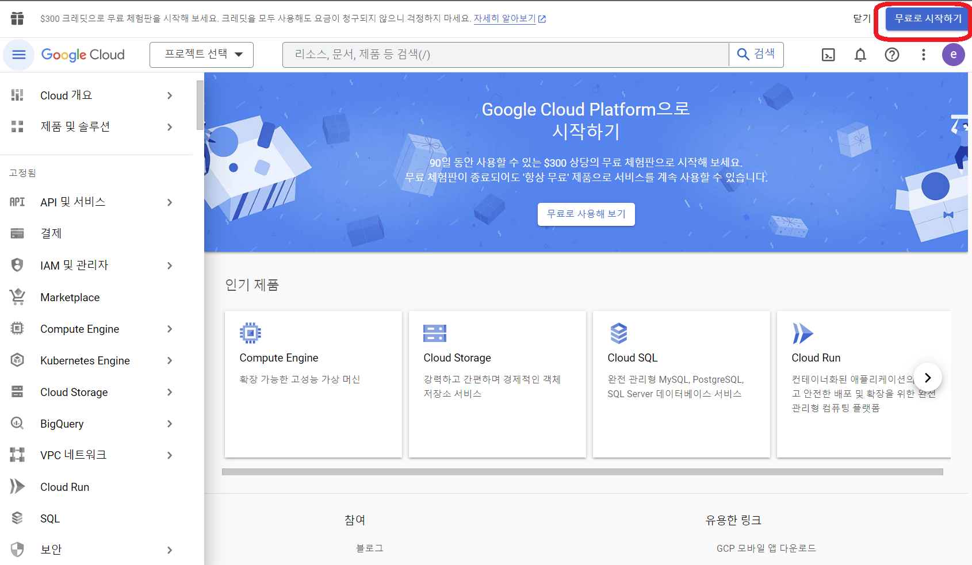Click the SQL stacked layers icon
Image resolution: width=972 pixels, height=565 pixels.
pos(17,518)
